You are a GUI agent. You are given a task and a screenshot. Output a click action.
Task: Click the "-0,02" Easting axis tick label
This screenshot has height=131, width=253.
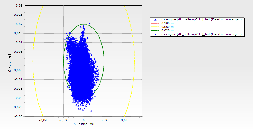(63, 120)
